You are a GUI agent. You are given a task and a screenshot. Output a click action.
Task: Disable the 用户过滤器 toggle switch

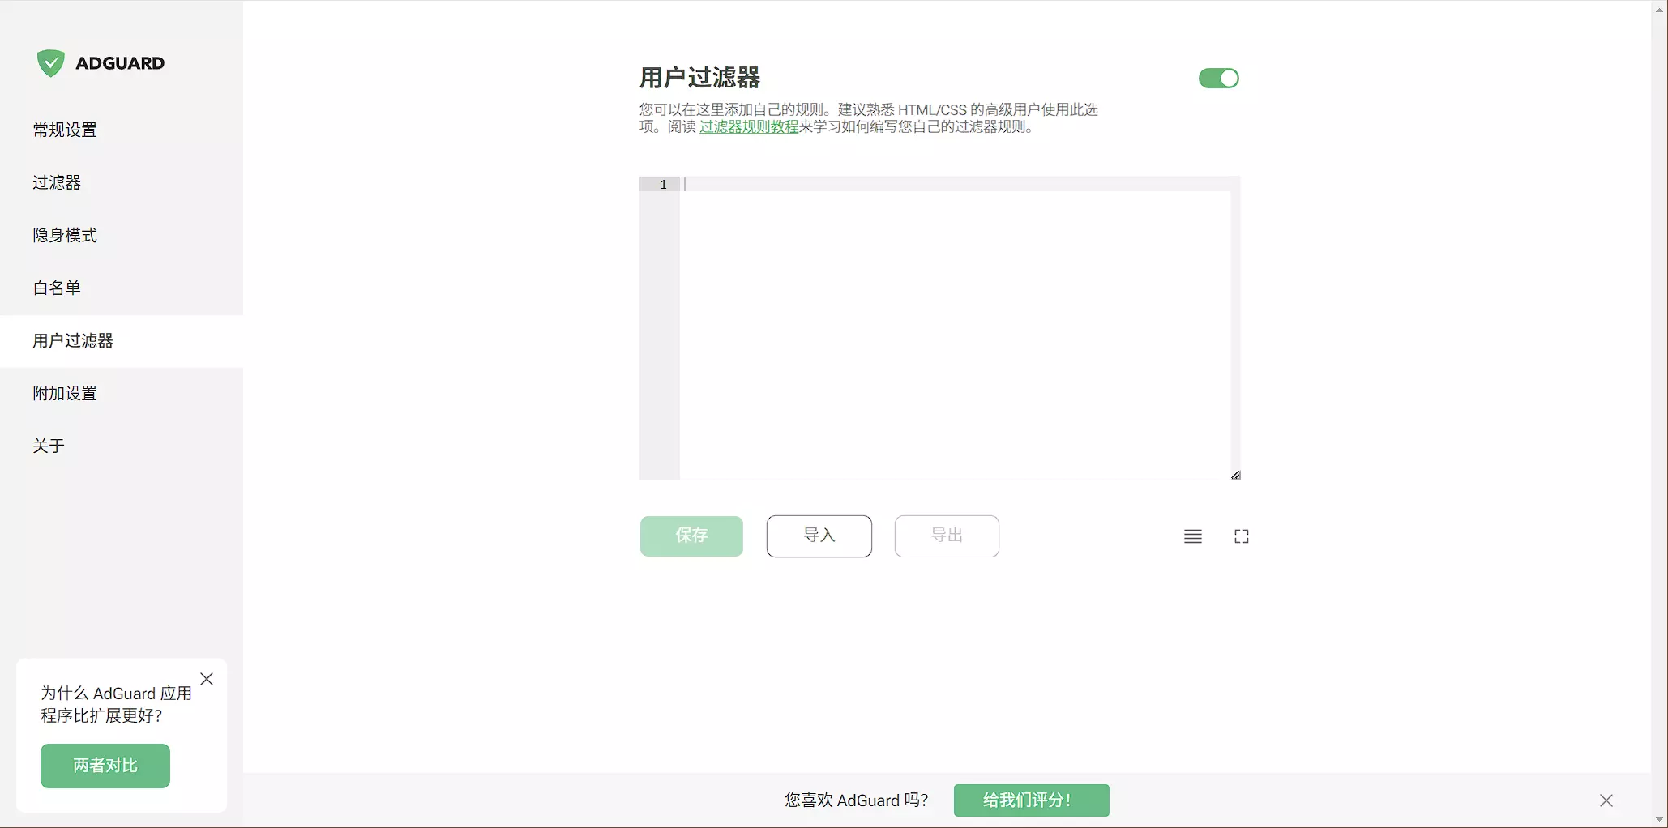[1218, 79]
